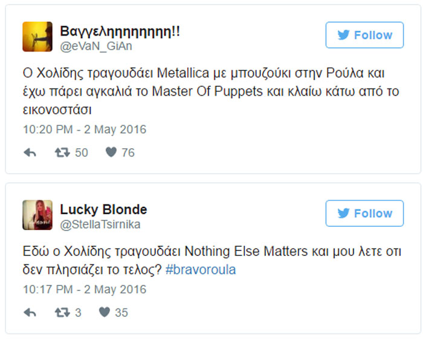Open the Βαγγεληηηηηηη!! profile name

tap(120, 31)
